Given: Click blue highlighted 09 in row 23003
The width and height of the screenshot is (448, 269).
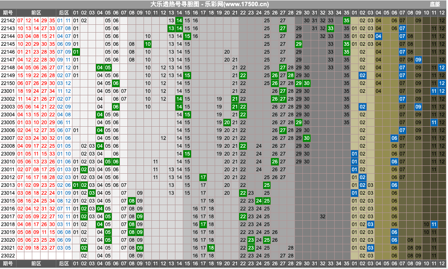Looking at the screenshot, I should (x=418, y=107).
